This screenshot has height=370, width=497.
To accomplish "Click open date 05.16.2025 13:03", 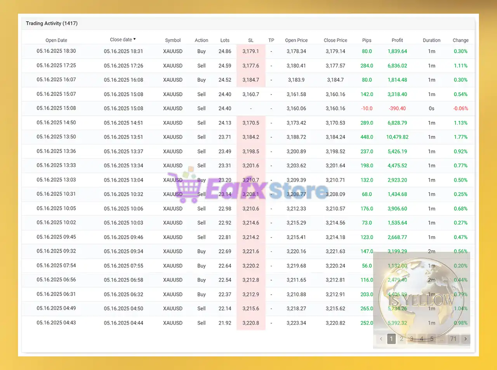I will 56,180.
